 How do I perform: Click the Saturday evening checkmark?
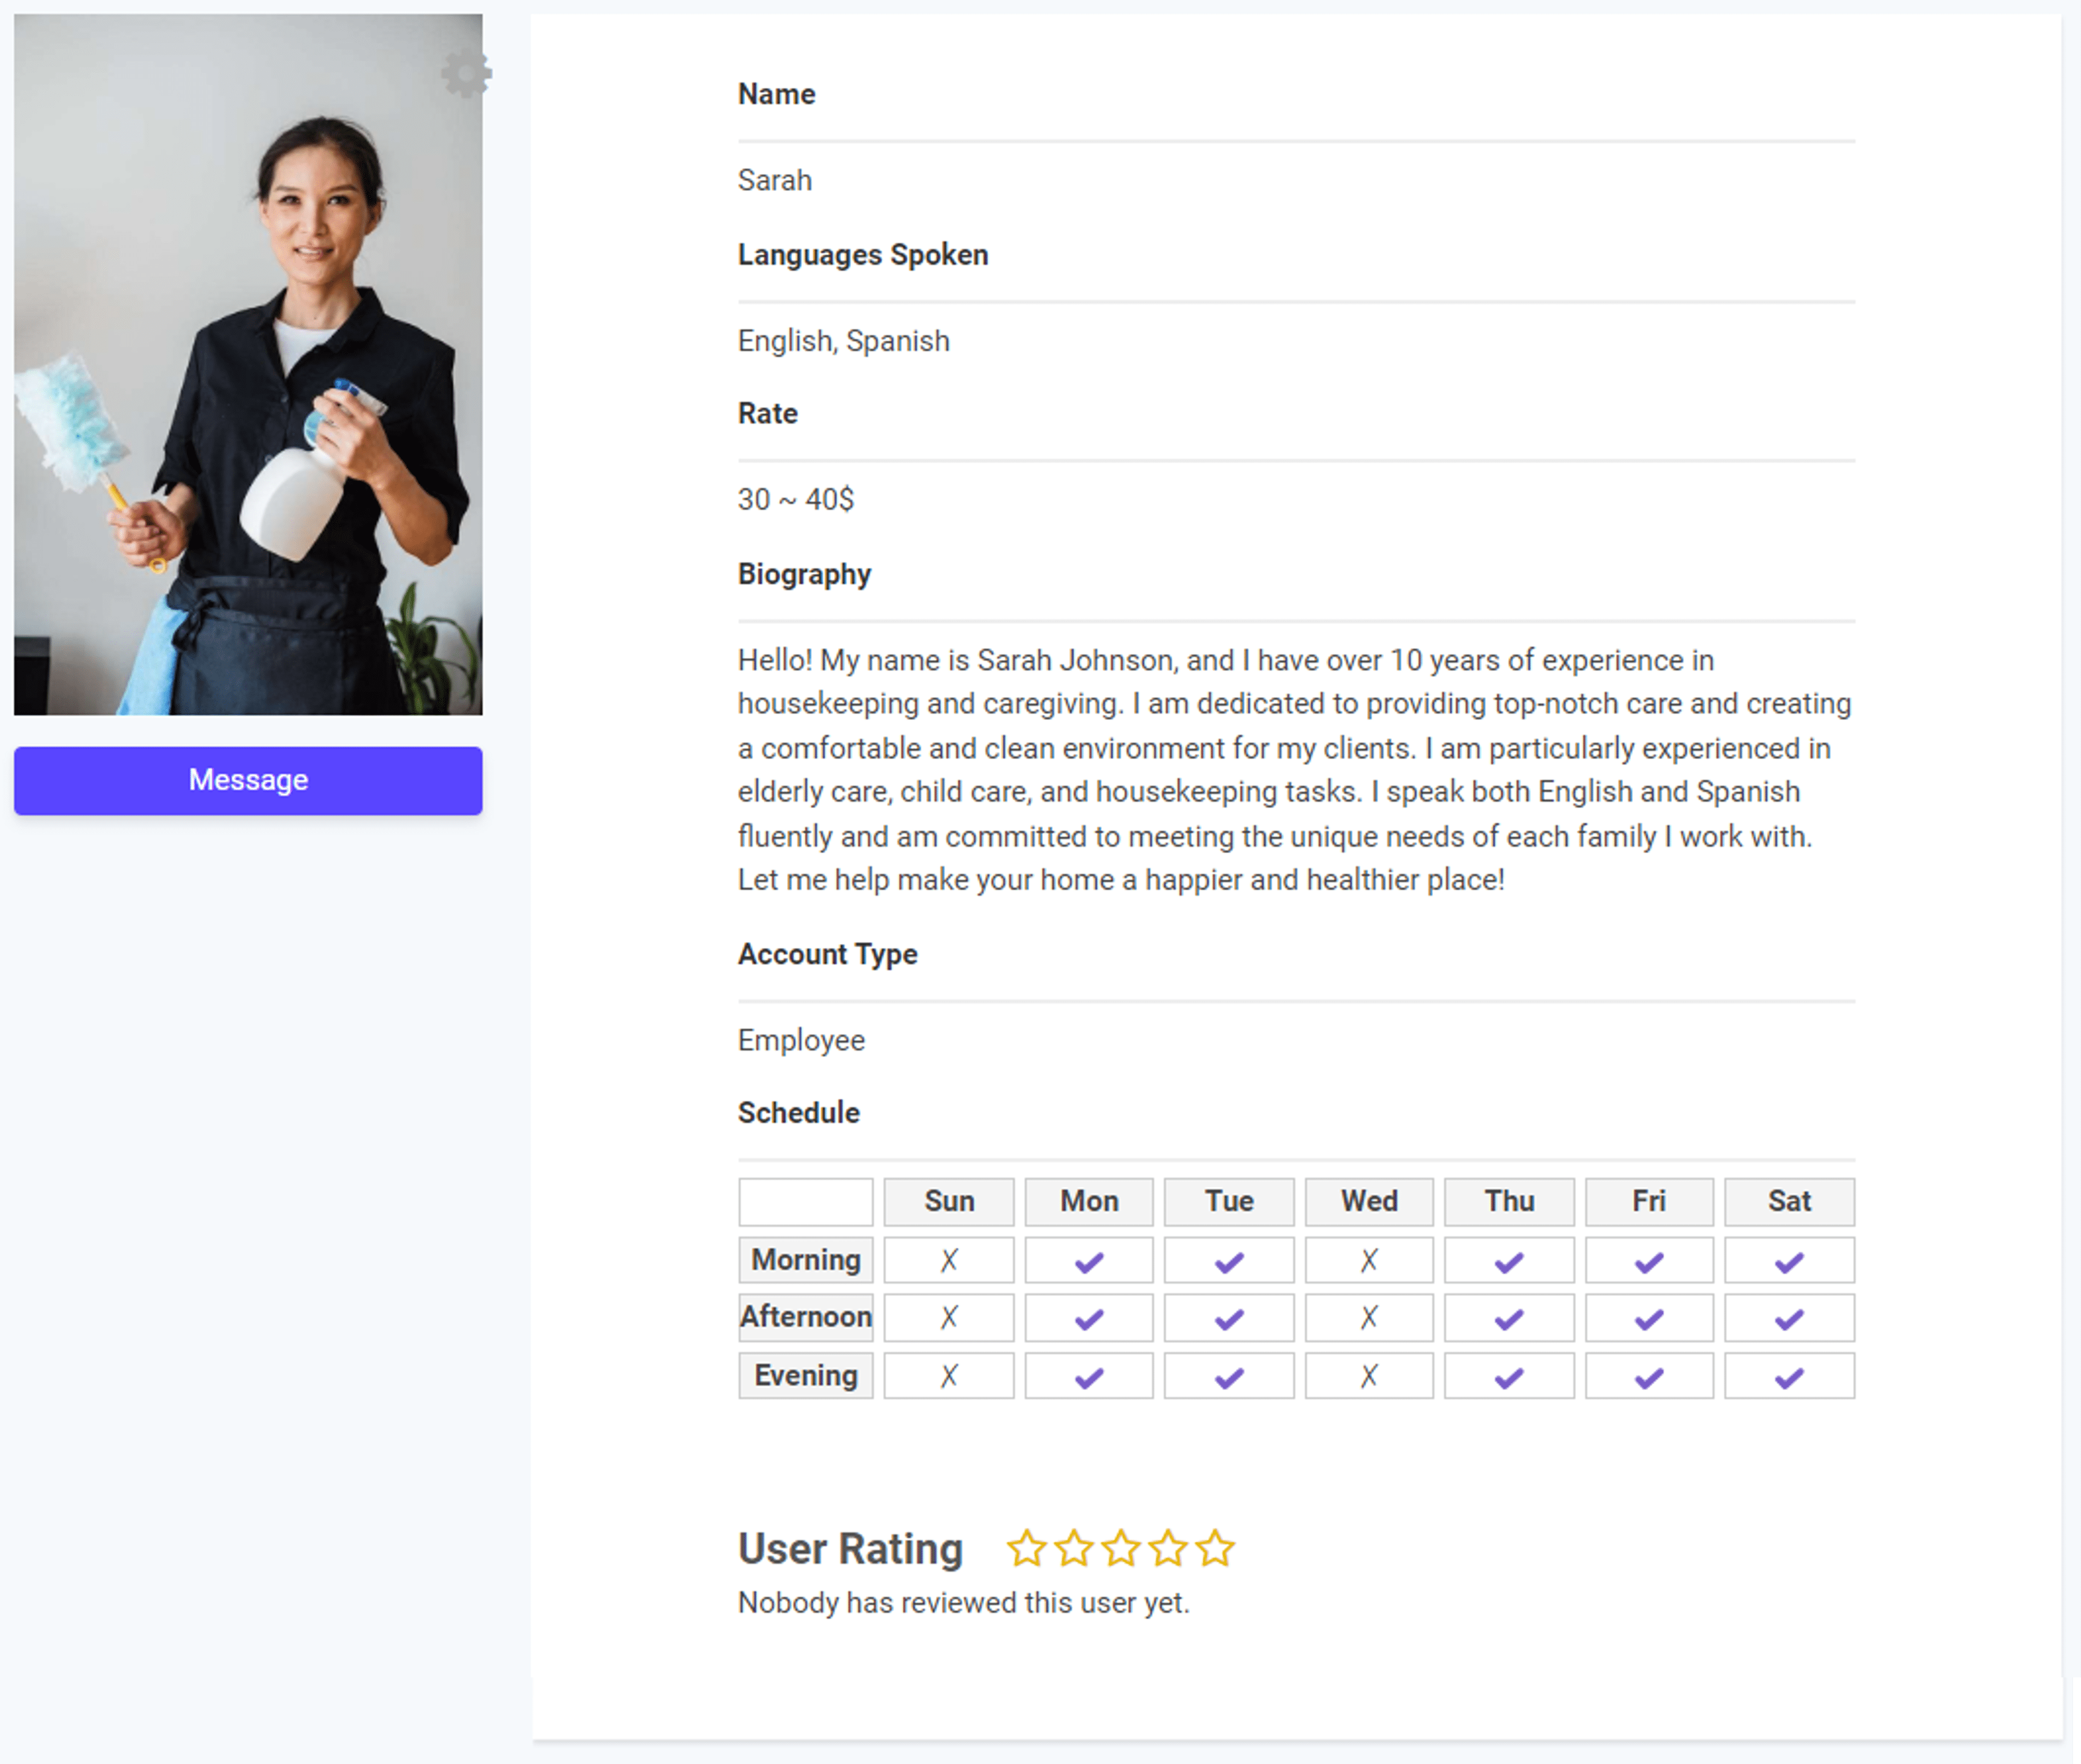(x=1789, y=1375)
